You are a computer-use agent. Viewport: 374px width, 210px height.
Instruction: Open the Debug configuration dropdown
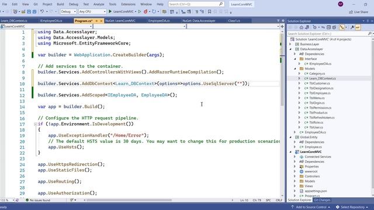(68, 12)
